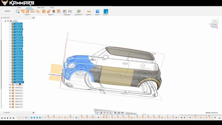Click the scissors icon in Modify group
The width and height of the screenshot is (222, 125).
click(53, 11)
